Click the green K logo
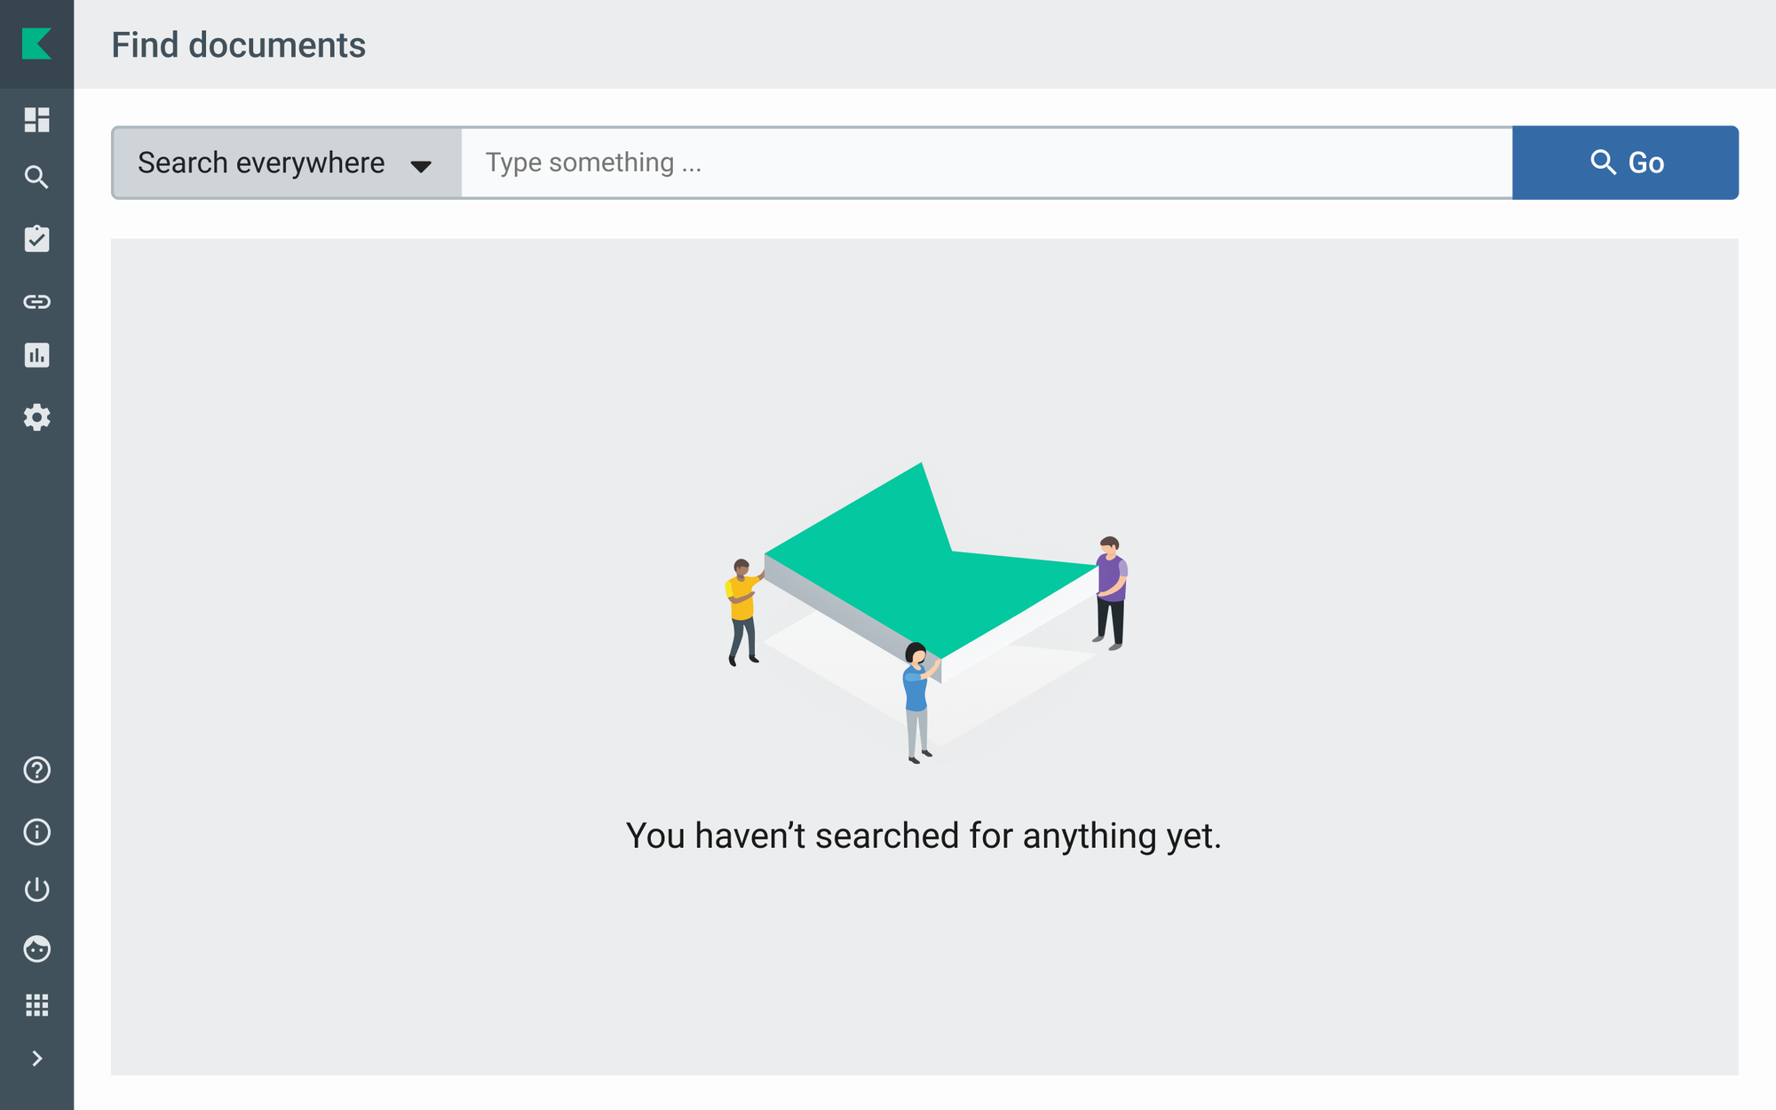This screenshot has width=1776, height=1110. point(36,44)
